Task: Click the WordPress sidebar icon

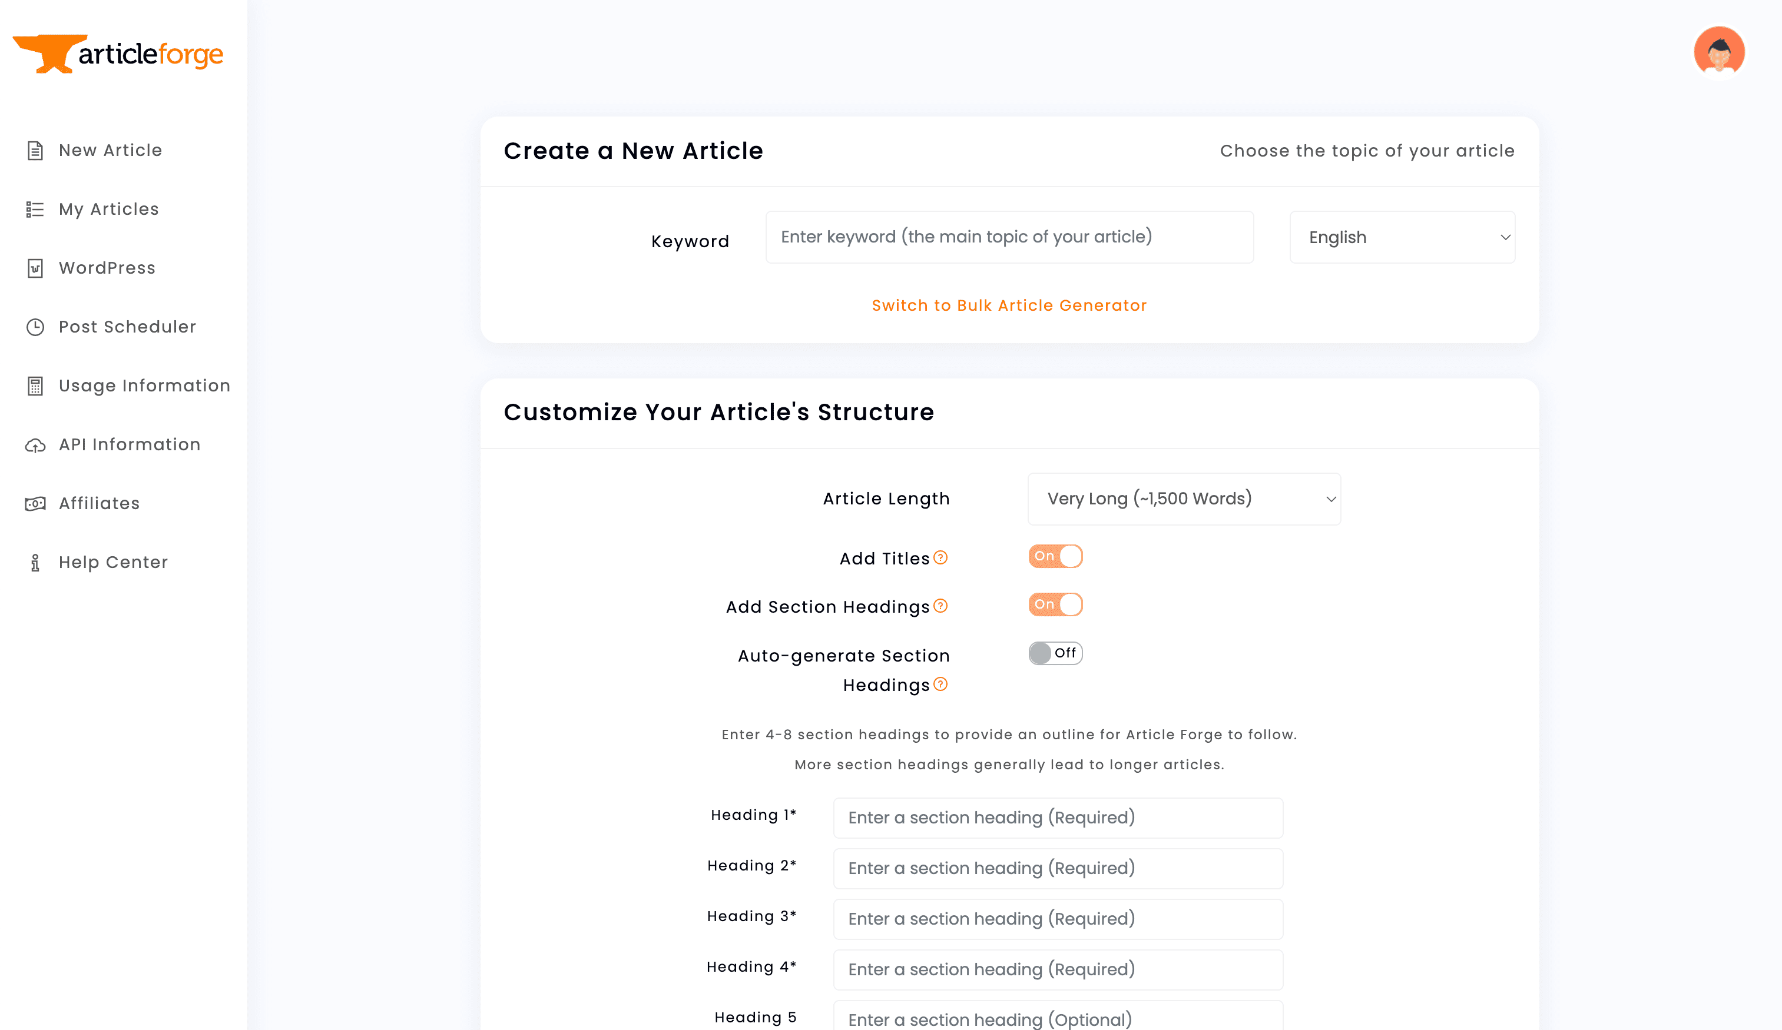Action: tap(35, 268)
